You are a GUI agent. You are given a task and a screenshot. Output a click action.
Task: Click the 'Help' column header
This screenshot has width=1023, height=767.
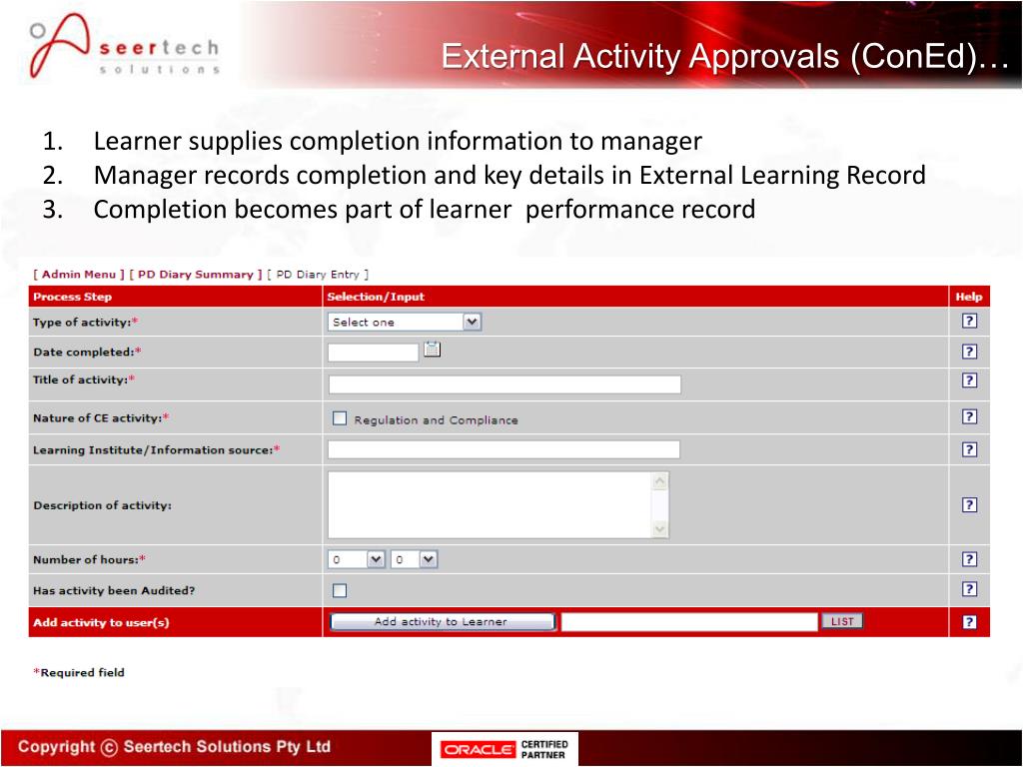(x=969, y=297)
